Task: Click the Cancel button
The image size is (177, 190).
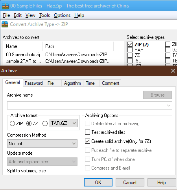Action: pos(130,182)
